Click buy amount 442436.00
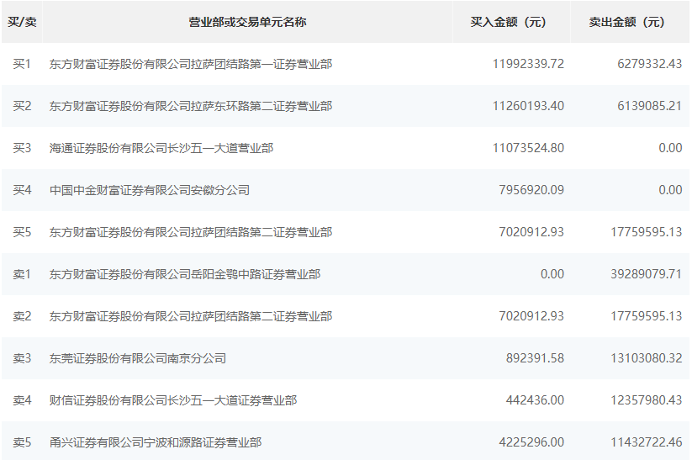This screenshot has height=460, width=692. tap(535, 400)
